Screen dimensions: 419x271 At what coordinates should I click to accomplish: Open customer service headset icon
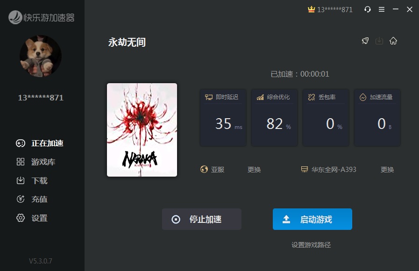point(368,9)
